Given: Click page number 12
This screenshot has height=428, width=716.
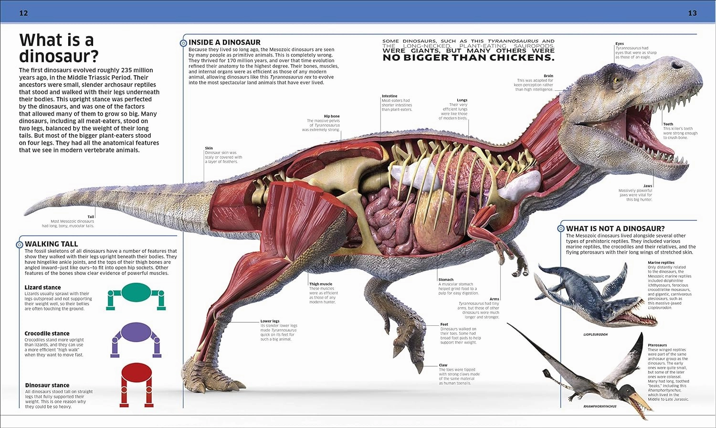Looking at the screenshot, I should click(23, 13).
